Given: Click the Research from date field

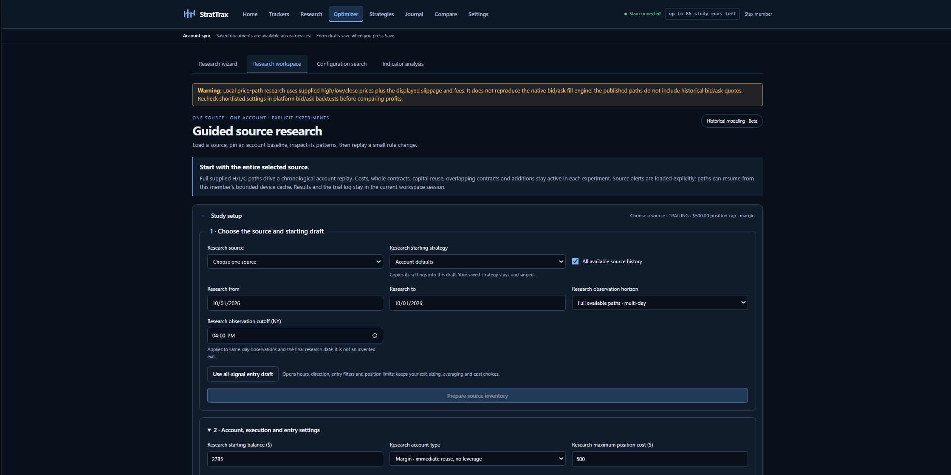Looking at the screenshot, I should 295,303.
